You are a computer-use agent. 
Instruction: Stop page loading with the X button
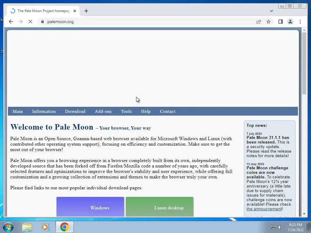30,22
